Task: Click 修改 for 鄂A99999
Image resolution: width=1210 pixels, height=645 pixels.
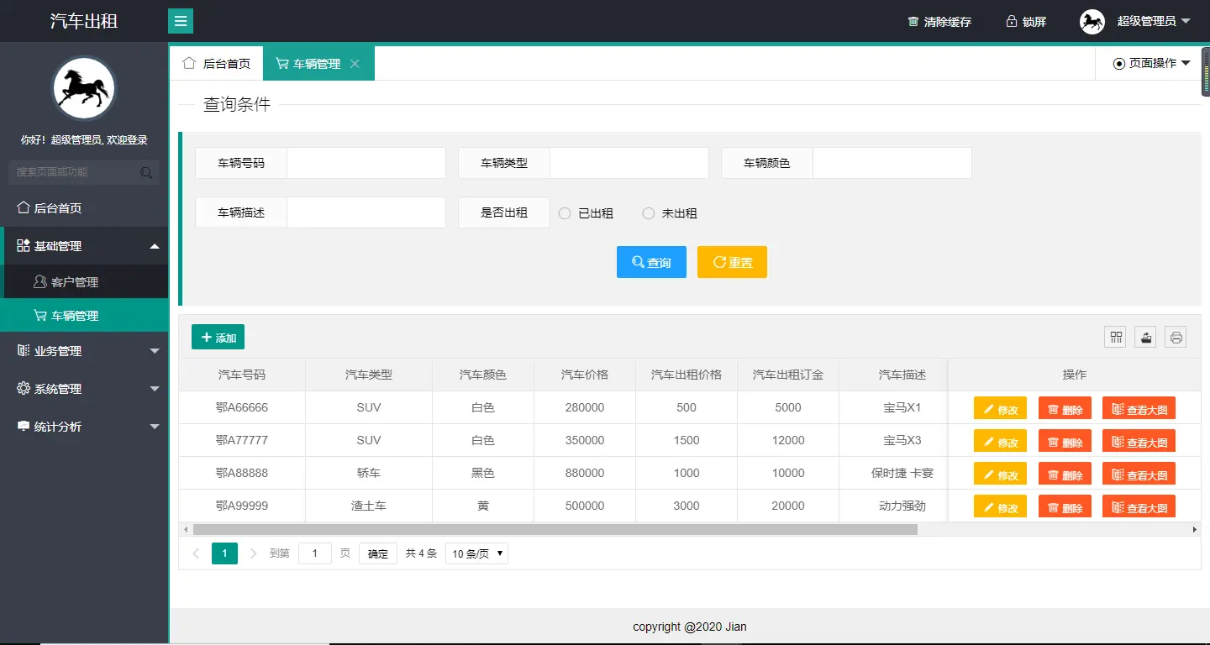Action: coord(1000,506)
